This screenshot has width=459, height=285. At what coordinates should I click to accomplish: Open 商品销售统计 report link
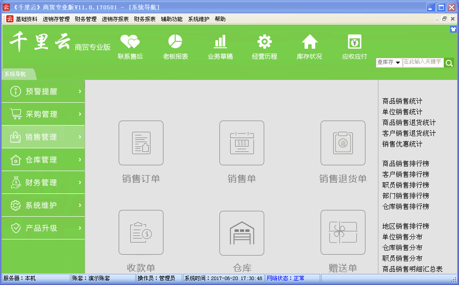402,101
